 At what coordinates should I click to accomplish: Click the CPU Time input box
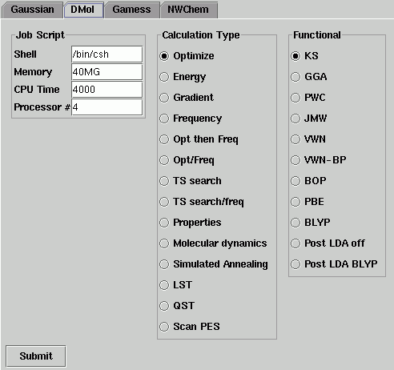(107, 90)
